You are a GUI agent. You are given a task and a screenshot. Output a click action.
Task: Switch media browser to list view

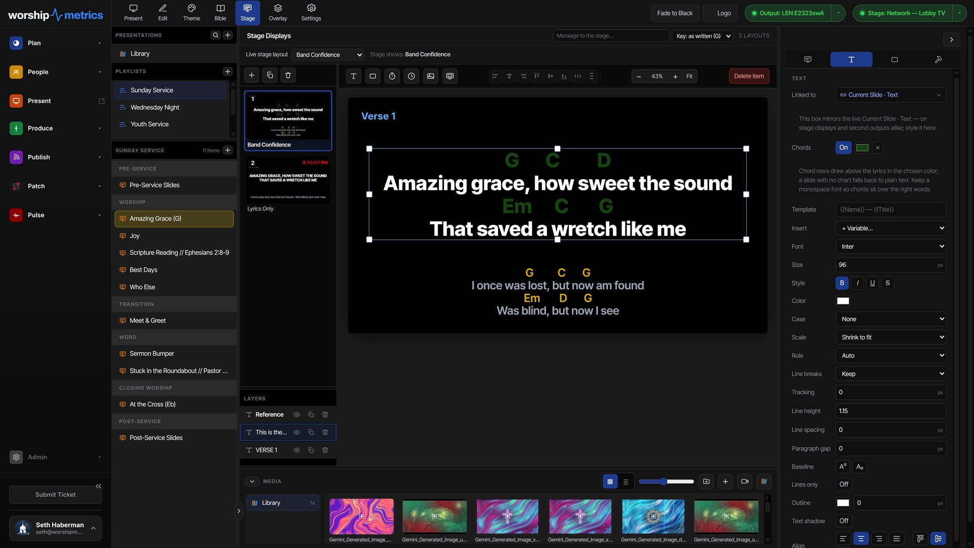coord(626,482)
